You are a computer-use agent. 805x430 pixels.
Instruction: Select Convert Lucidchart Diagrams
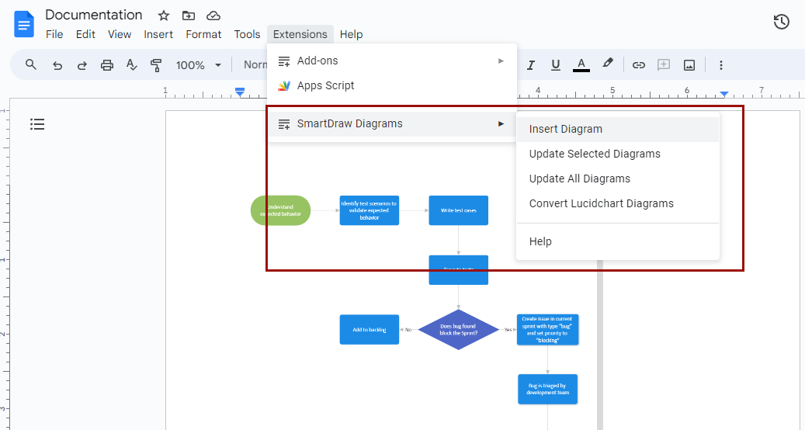[x=618, y=203]
